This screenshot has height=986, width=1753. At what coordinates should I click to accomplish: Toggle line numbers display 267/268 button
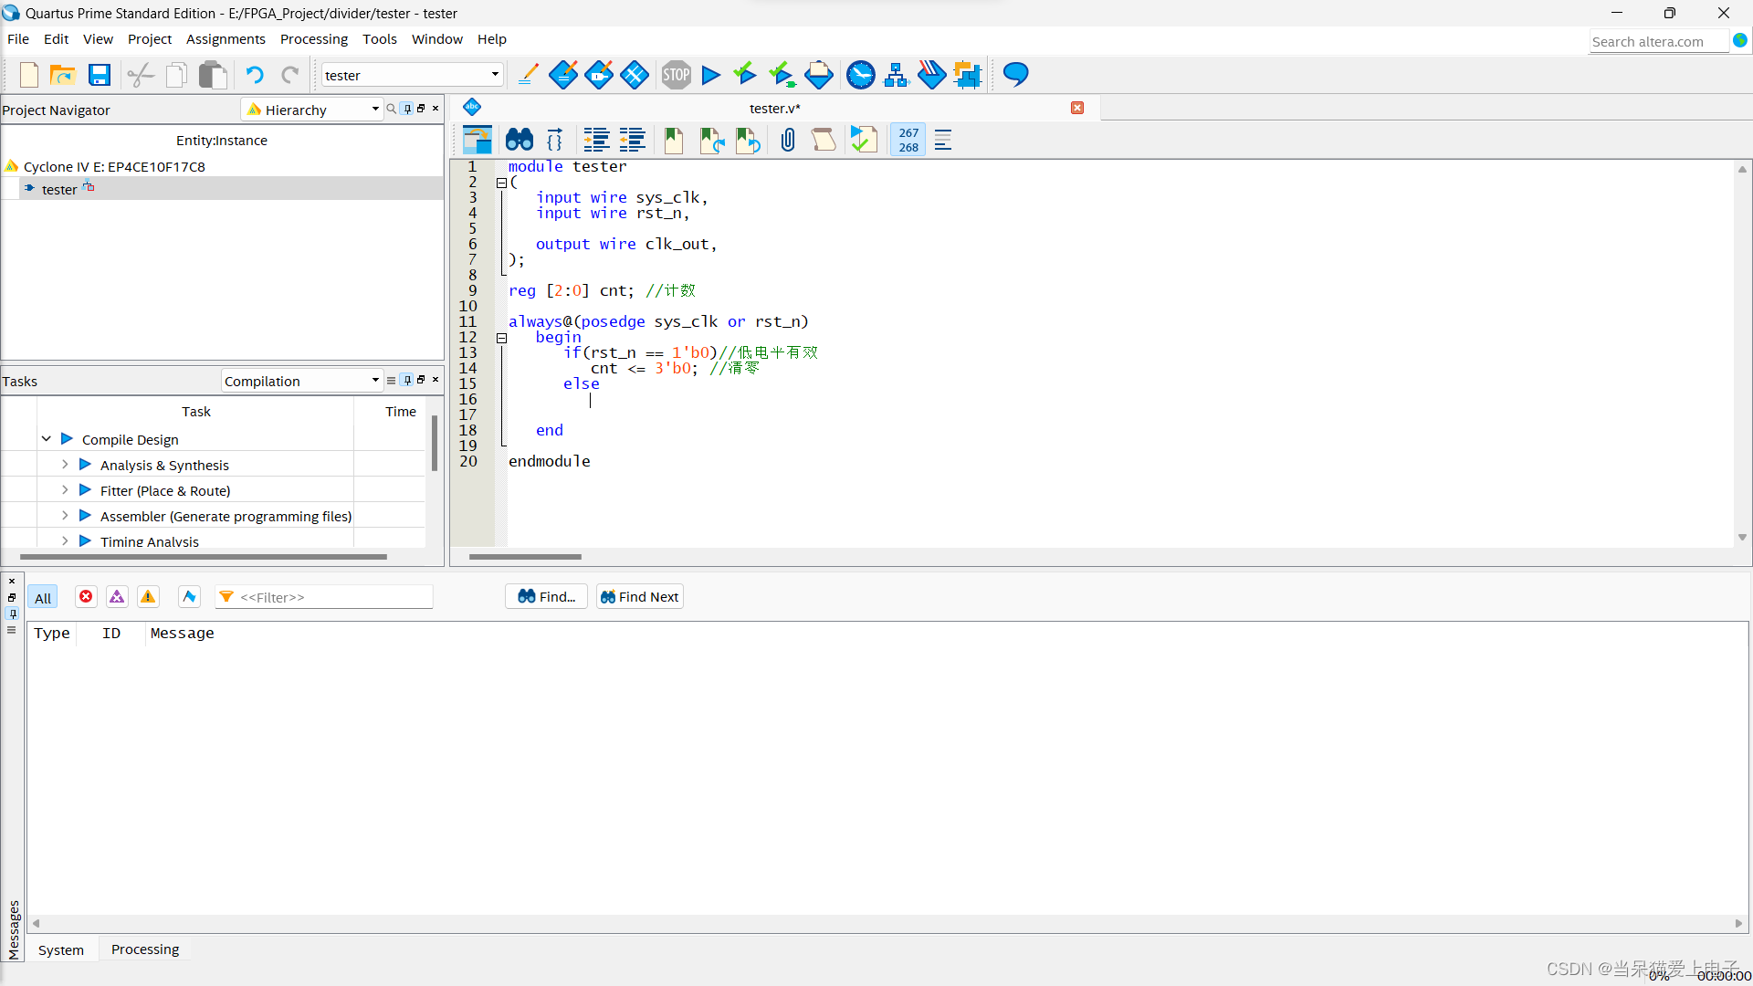point(908,140)
